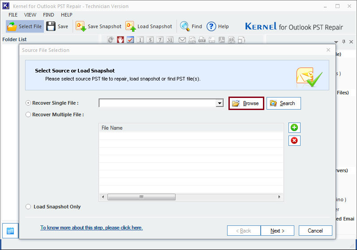Viewport: 357px width, 250px height.
Task: Click the disabled Back button
Action: (x=244, y=231)
